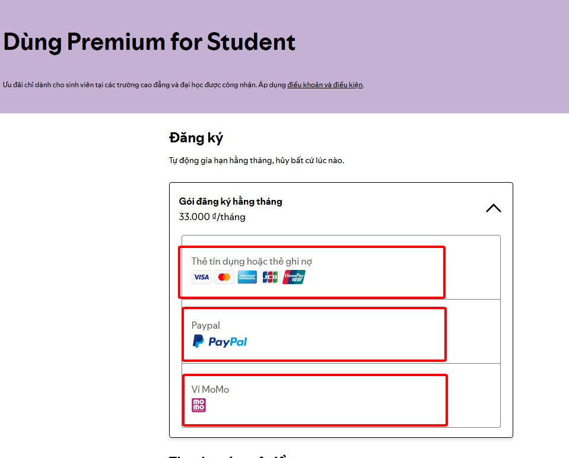The width and height of the screenshot is (569, 458).
Task: Select the credit or debit card payment option
Action: pos(311,272)
